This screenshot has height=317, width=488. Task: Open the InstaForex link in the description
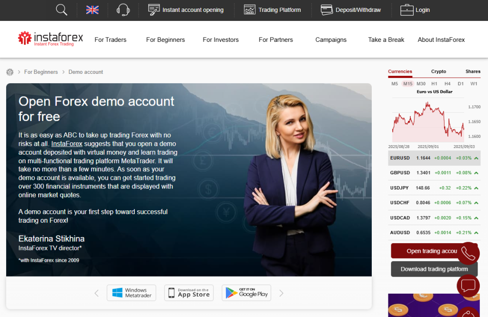(67, 144)
